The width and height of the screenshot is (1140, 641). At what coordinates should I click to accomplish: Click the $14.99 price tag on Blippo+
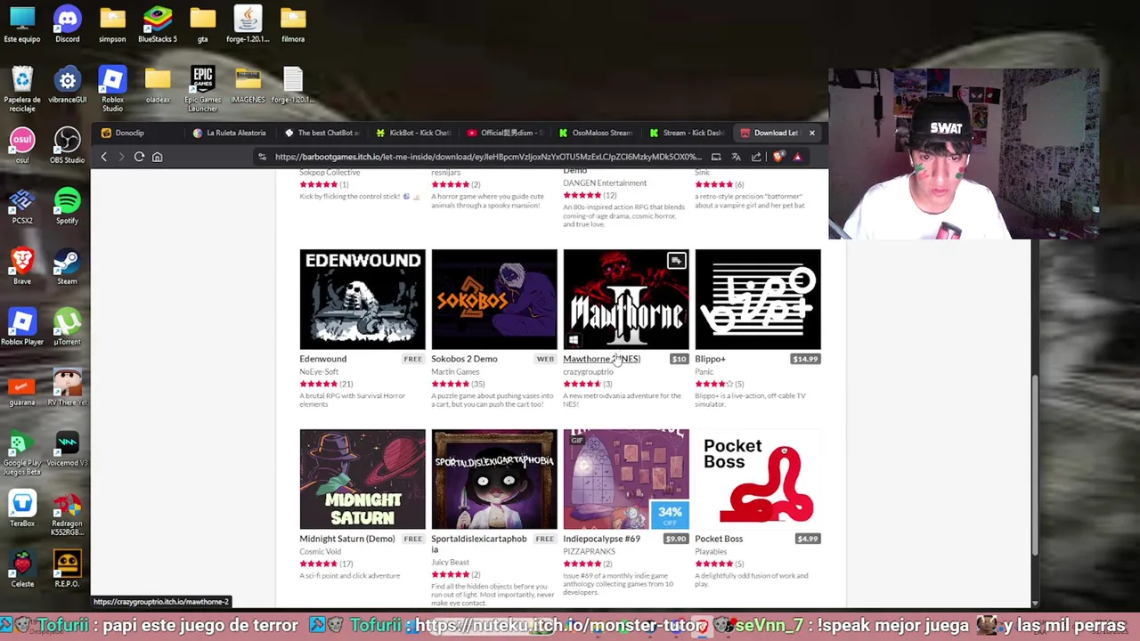805,359
